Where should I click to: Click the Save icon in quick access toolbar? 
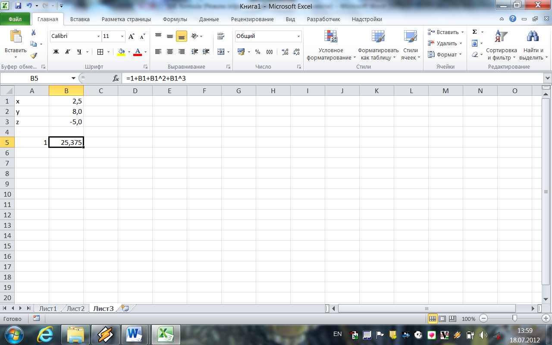(x=18, y=6)
